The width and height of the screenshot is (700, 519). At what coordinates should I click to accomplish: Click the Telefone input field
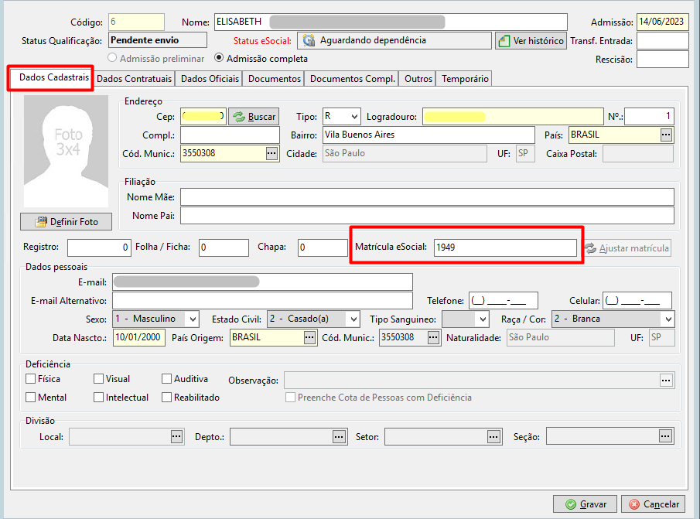coord(503,300)
